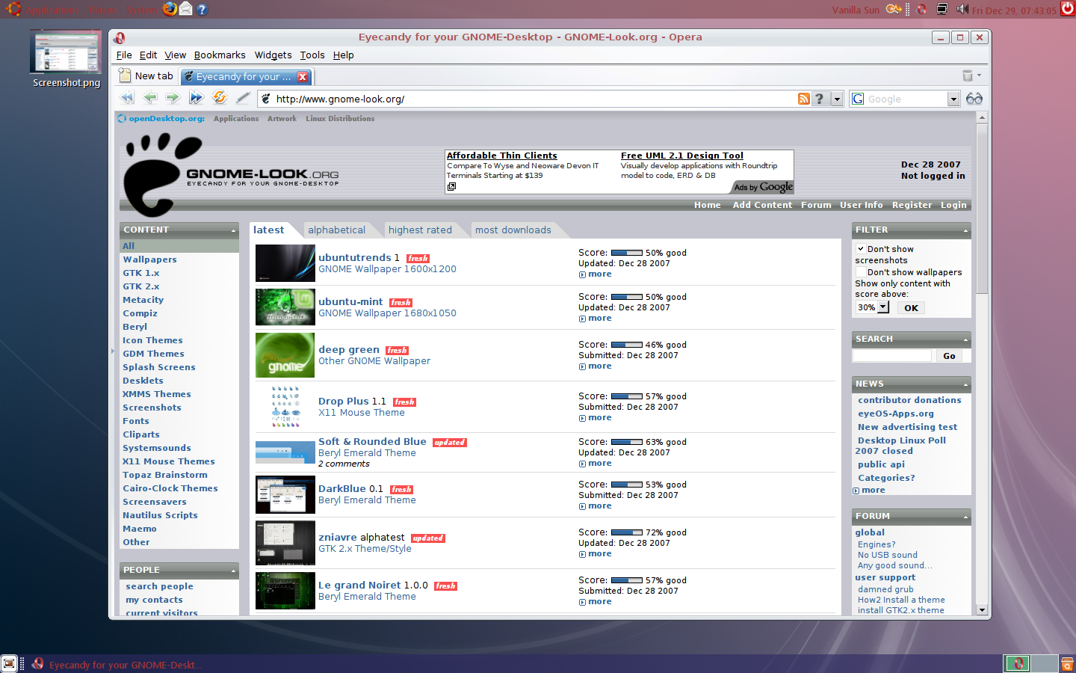Open the Soft & Rounded Blue entry link
The width and height of the screenshot is (1076, 673).
coord(372,442)
